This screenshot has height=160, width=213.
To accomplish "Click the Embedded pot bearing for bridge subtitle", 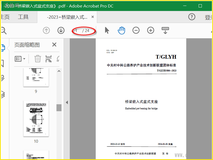I will coord(141,109).
